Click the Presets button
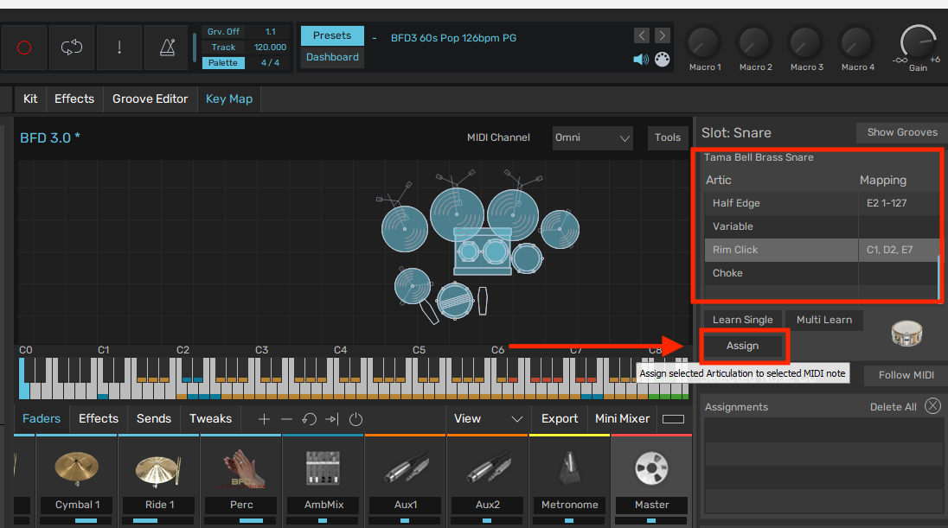The width and height of the screenshot is (948, 528). (x=332, y=35)
